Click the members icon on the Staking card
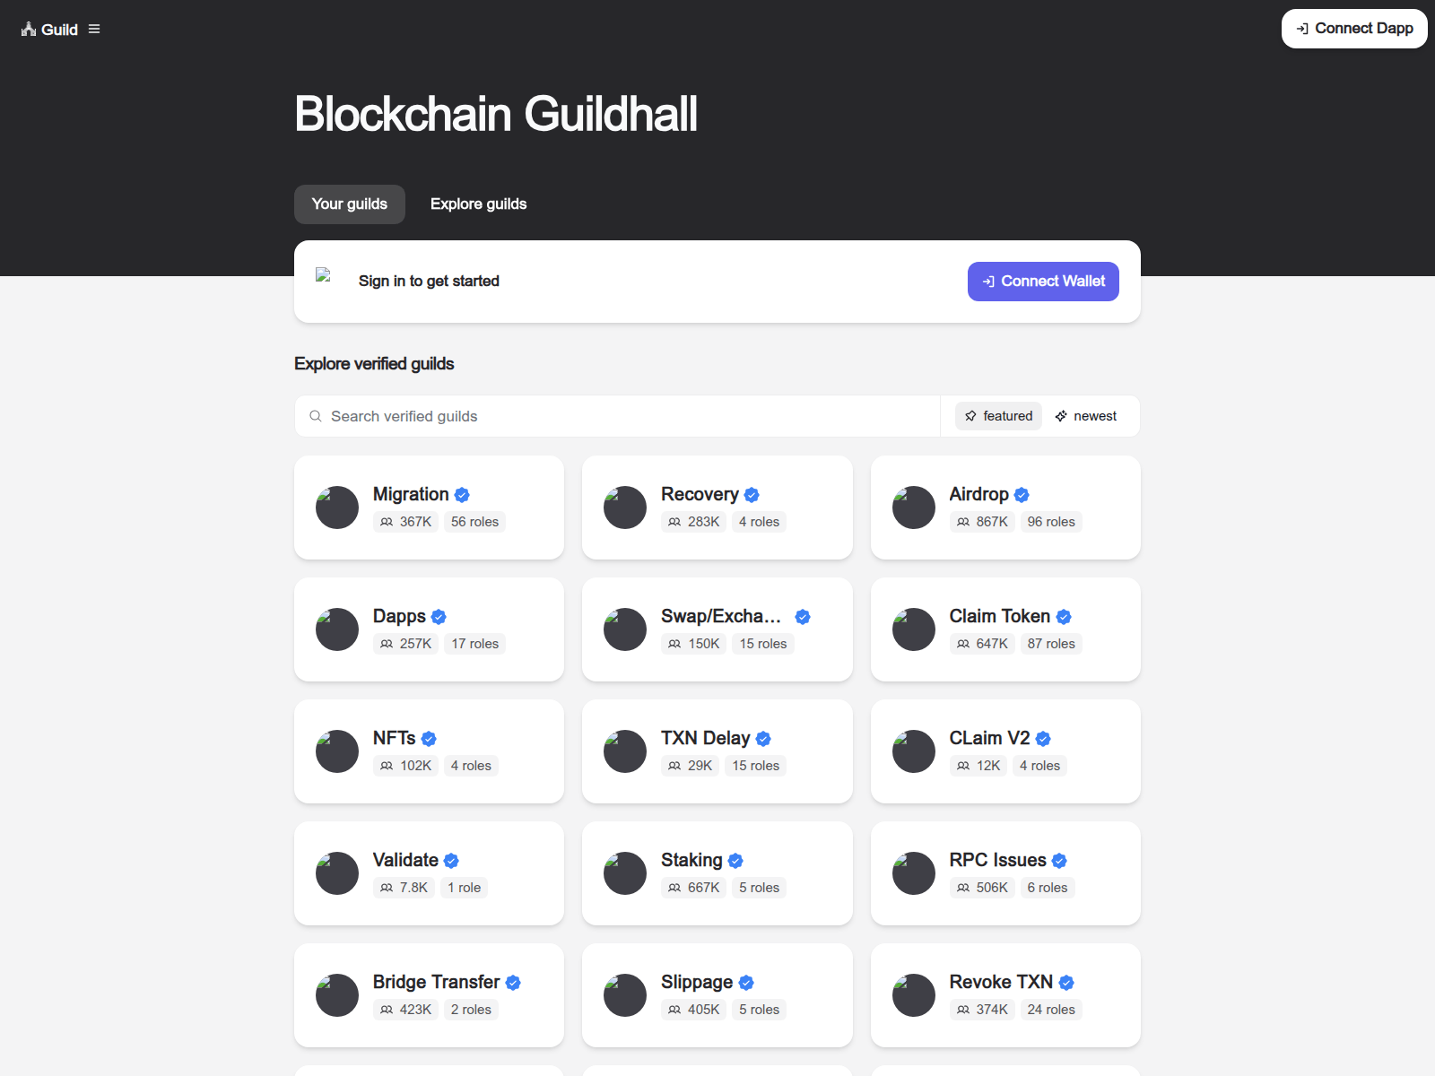 [x=674, y=888]
